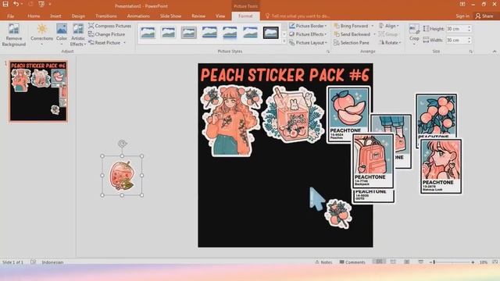Screen dimensions: 500x281
Task: Click the slide title text
Action: tap(284, 75)
